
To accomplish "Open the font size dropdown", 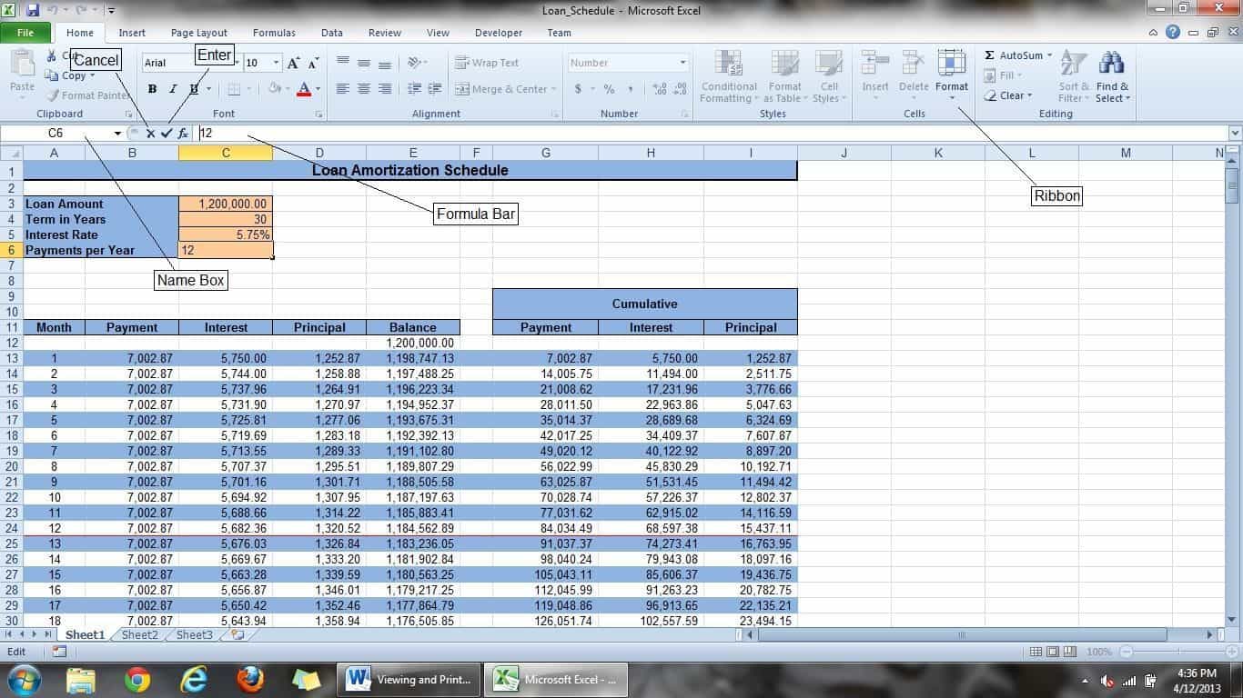I will [x=276, y=63].
